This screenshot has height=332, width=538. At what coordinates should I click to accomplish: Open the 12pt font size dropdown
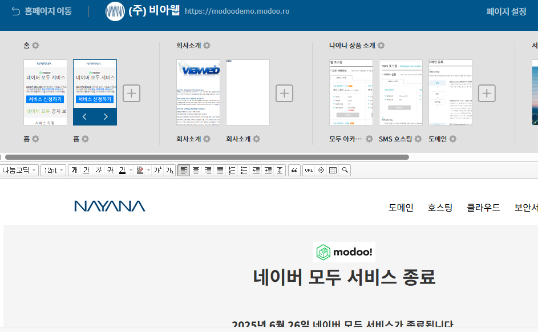(x=53, y=170)
